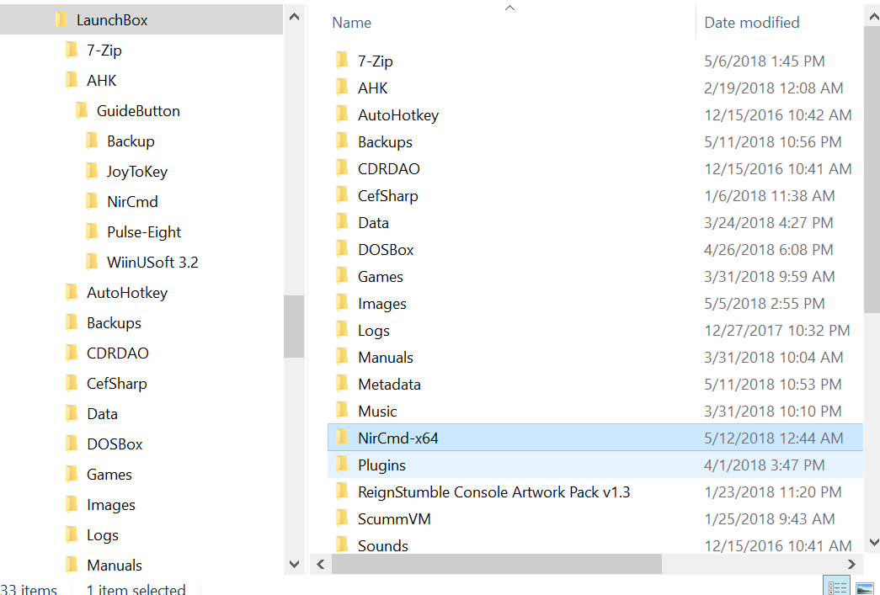Select Backups folder in the navigation tree
Viewport: 880px width, 595px height.
114,323
